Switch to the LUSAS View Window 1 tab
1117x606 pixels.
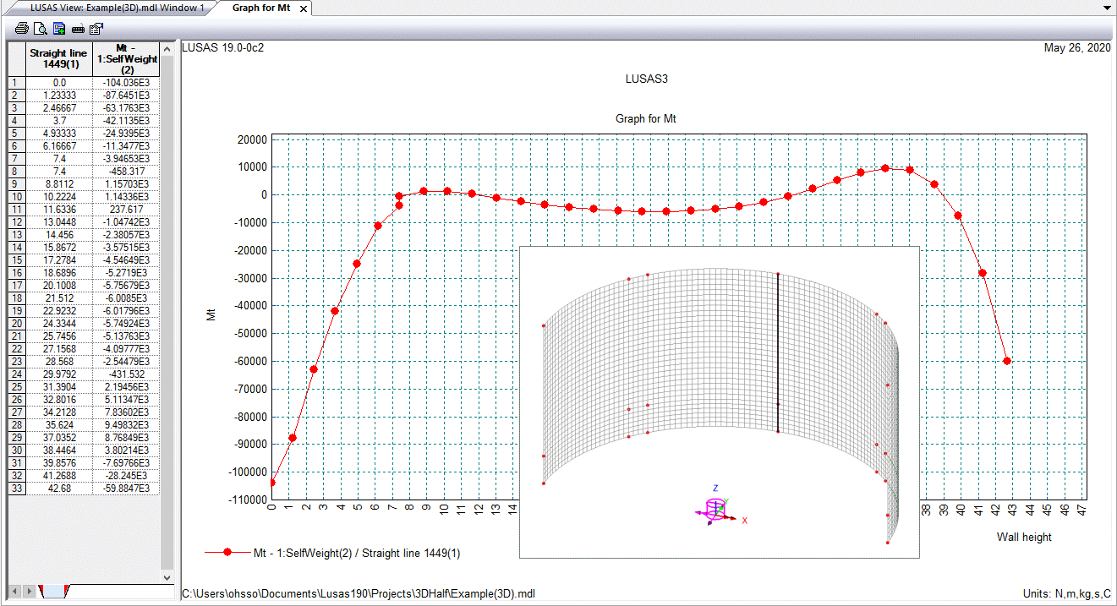(x=117, y=8)
